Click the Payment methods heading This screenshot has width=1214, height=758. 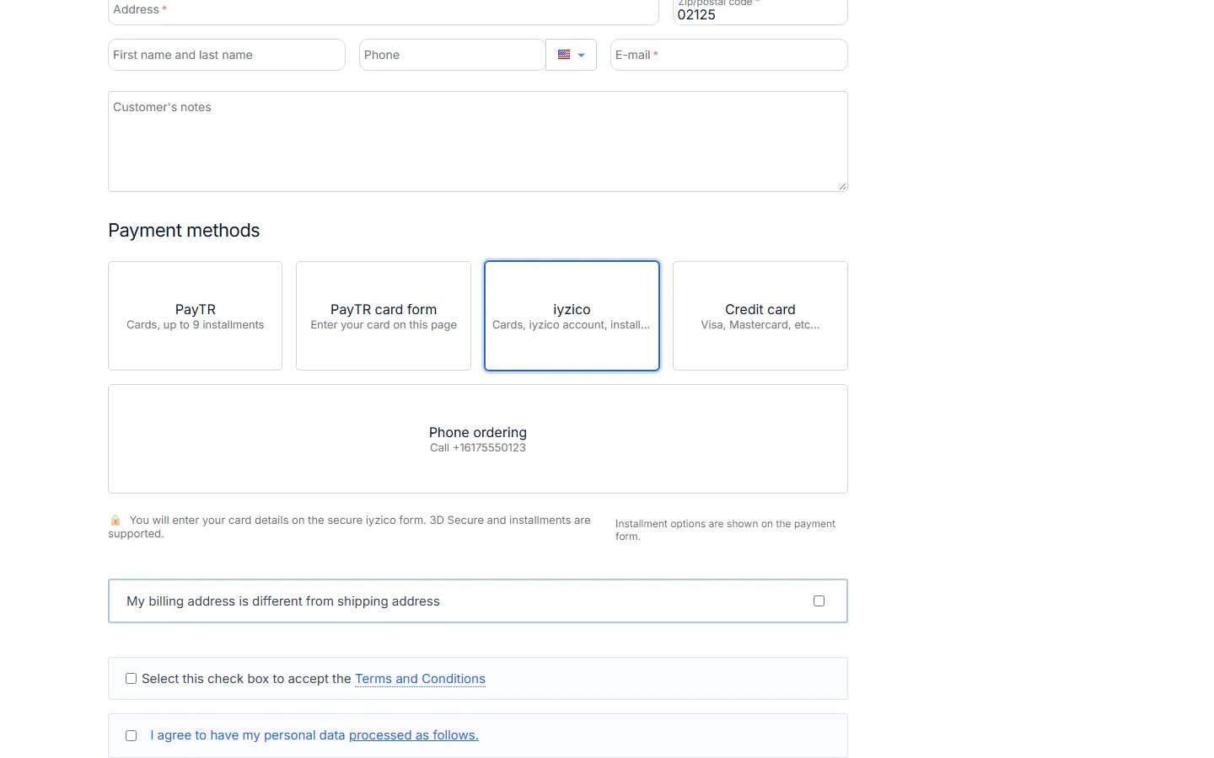(x=184, y=230)
